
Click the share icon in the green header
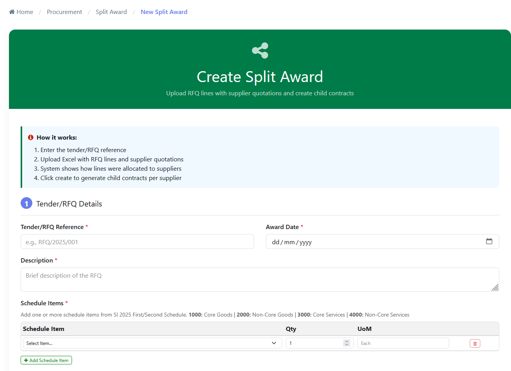click(x=260, y=50)
